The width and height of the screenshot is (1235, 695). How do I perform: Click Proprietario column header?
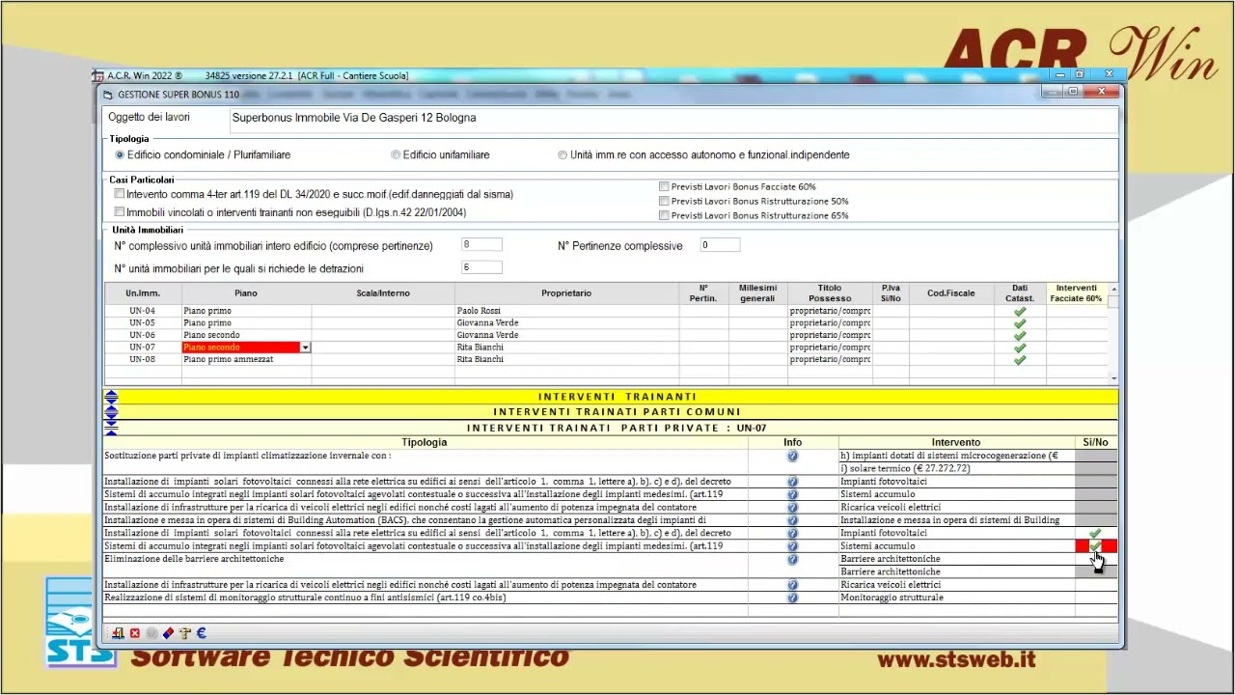566,293
